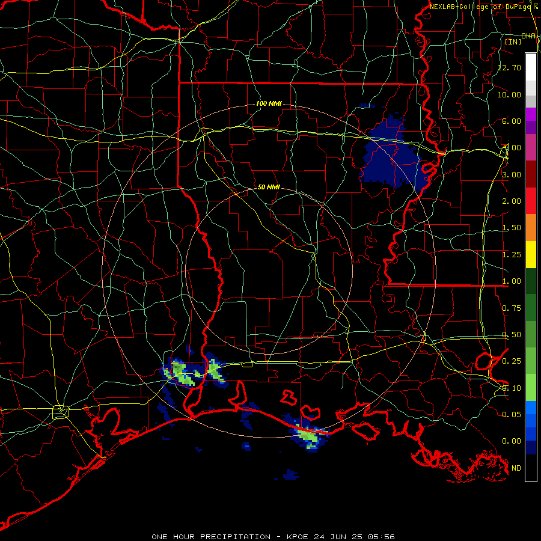The height and width of the screenshot is (541, 541).
Task: Click the 50 NMI range ring label
Action: (269, 187)
